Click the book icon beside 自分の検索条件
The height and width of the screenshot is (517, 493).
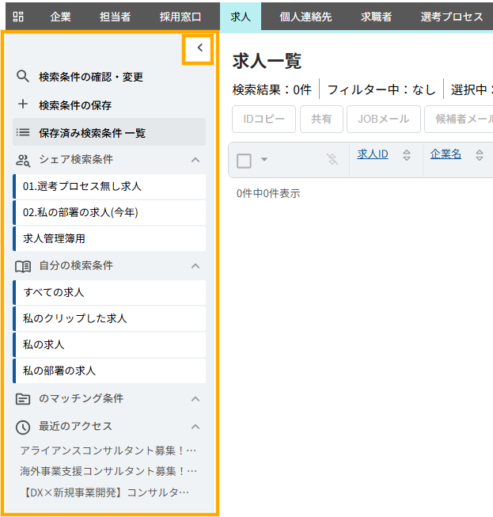(x=23, y=266)
